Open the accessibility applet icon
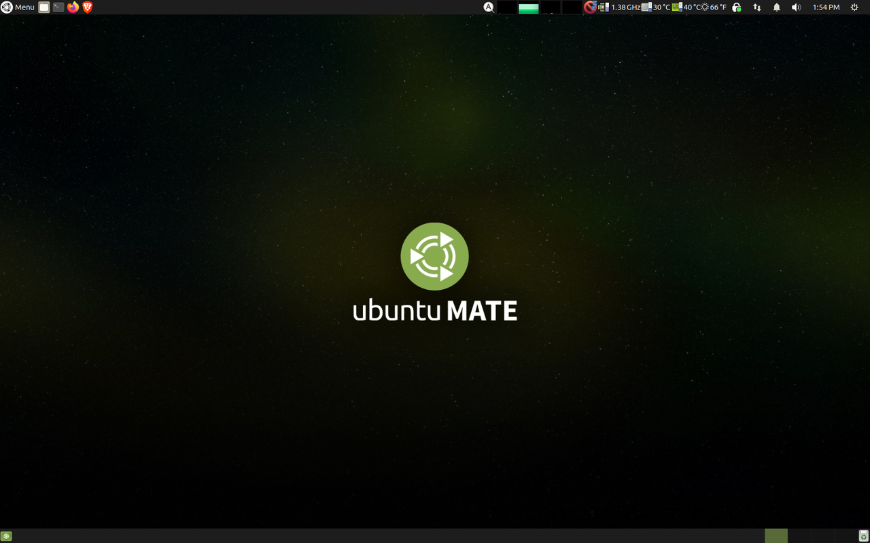Viewport: 870px width, 543px height. point(489,7)
